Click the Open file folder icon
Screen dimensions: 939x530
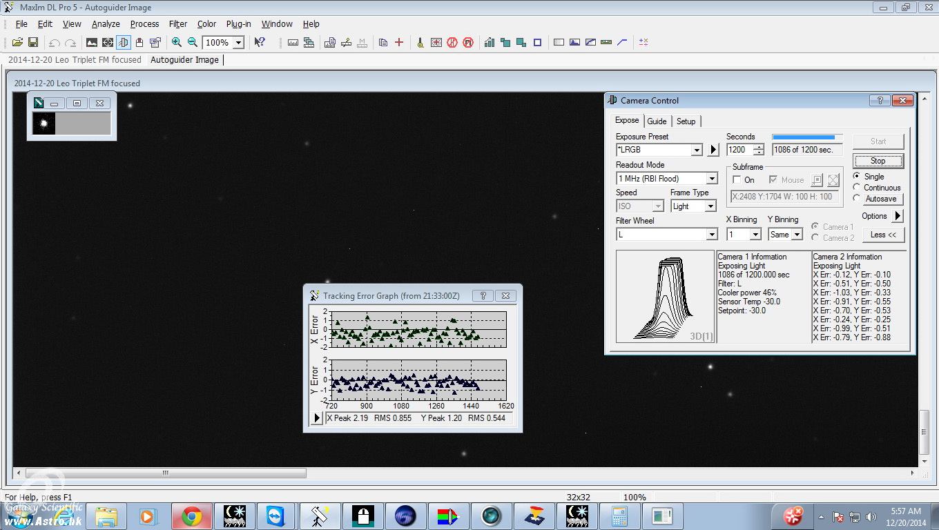(18, 42)
